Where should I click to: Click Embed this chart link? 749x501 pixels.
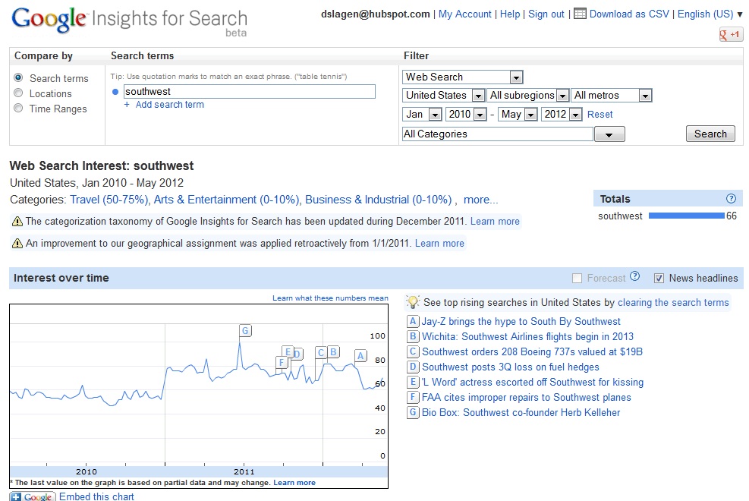point(96,496)
